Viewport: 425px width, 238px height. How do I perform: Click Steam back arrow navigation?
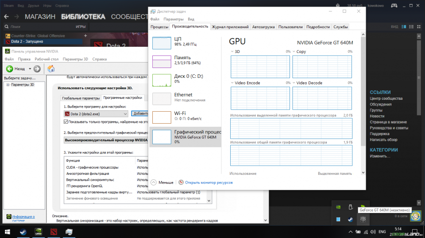(7, 17)
